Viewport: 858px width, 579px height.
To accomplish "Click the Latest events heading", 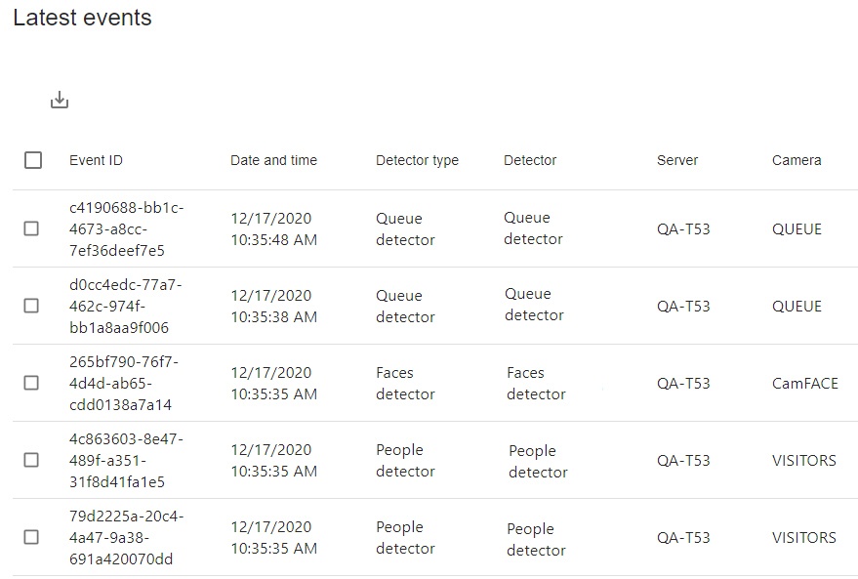I will (x=82, y=18).
